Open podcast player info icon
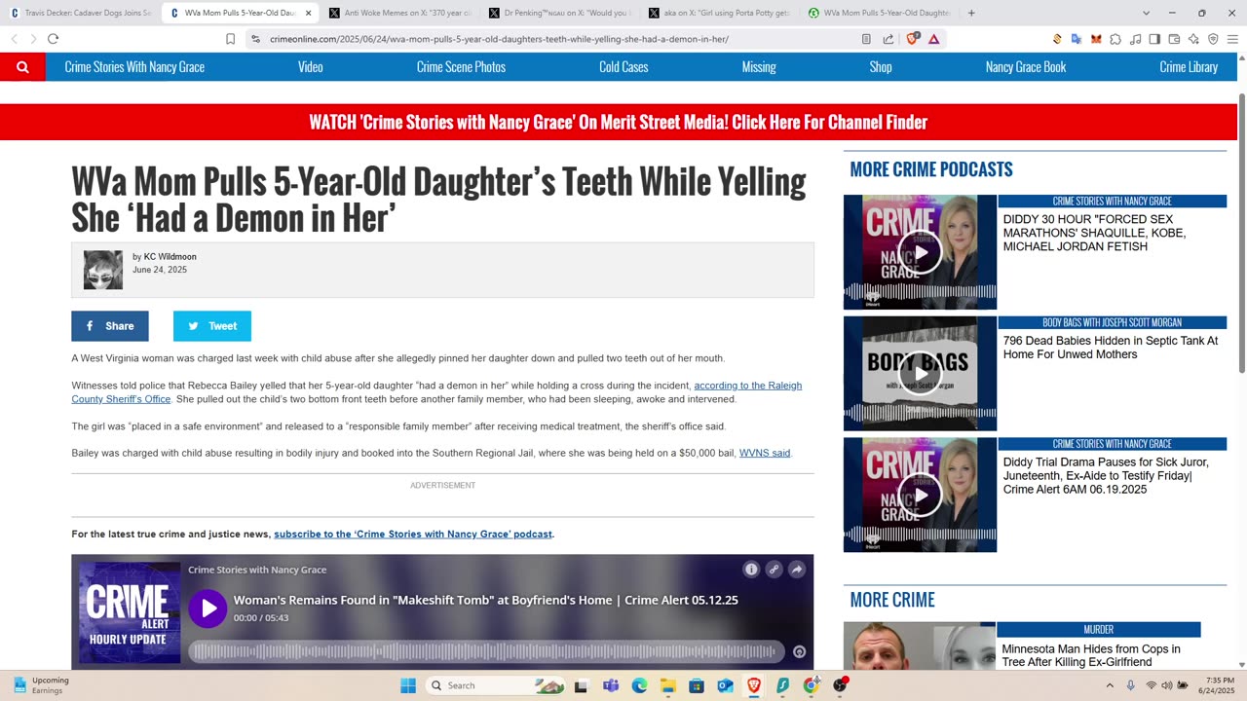The width and height of the screenshot is (1247, 701). (x=751, y=570)
